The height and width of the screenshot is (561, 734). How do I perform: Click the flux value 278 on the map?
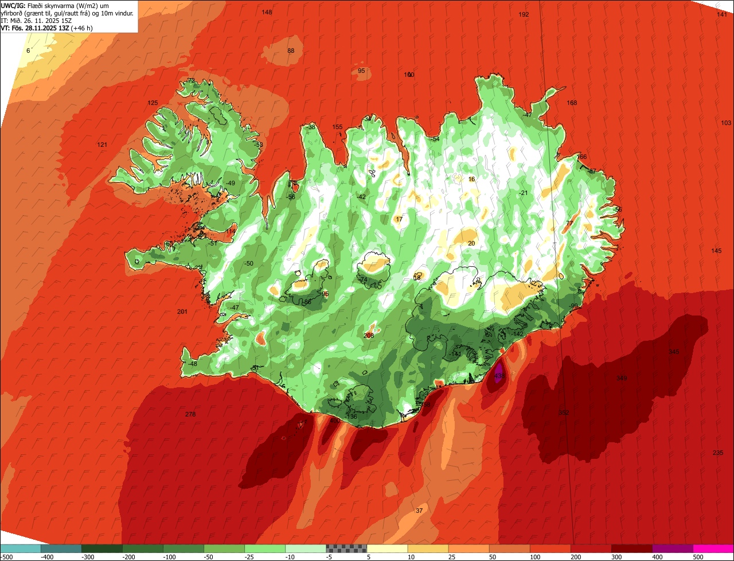point(190,414)
